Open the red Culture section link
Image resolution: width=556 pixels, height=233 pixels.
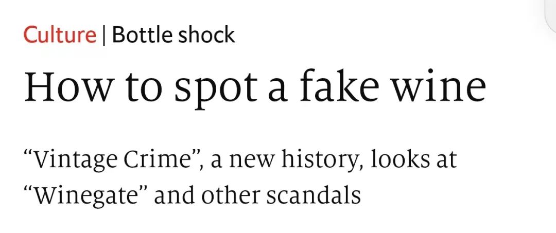click(x=60, y=35)
